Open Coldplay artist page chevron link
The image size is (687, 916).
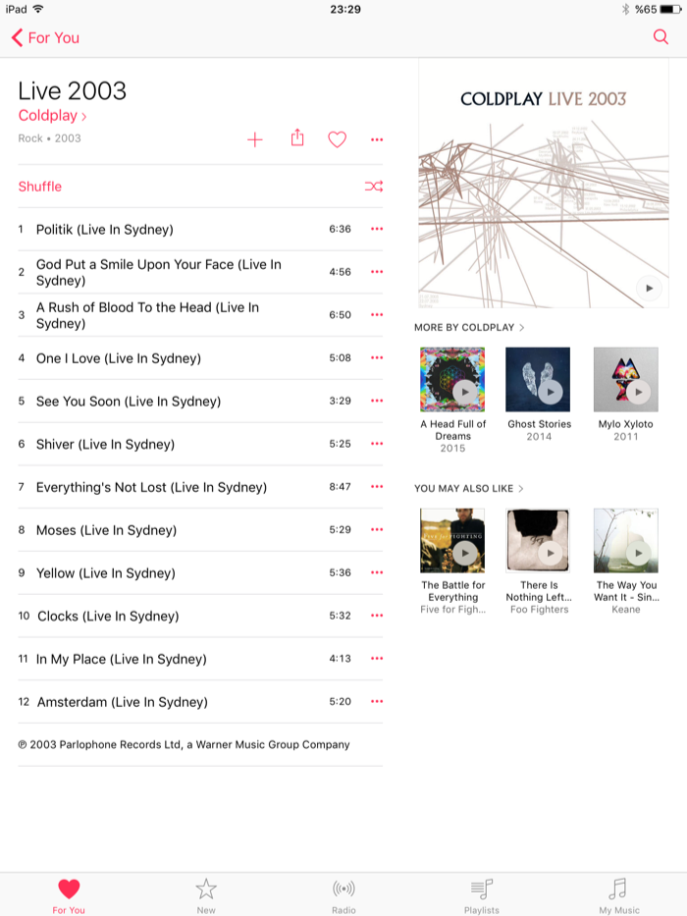pos(53,116)
